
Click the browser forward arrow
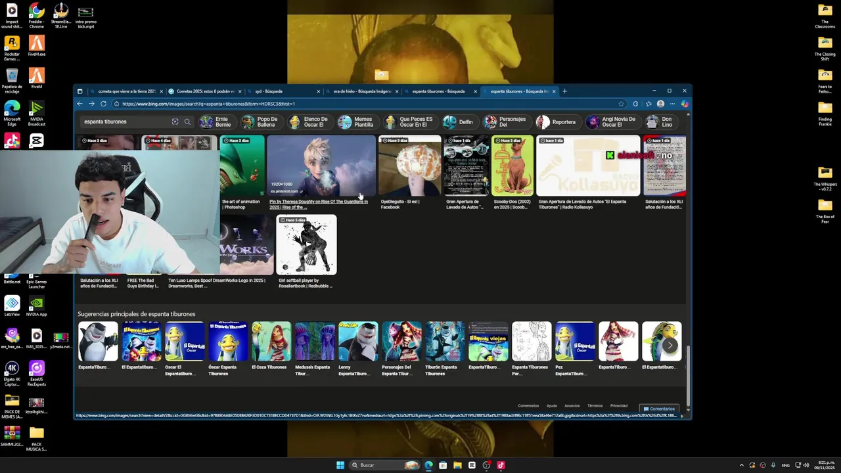click(91, 104)
